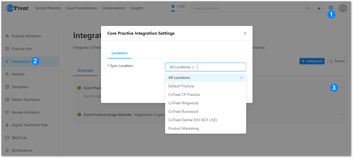Deselect the checked All Locations option

pos(205,78)
